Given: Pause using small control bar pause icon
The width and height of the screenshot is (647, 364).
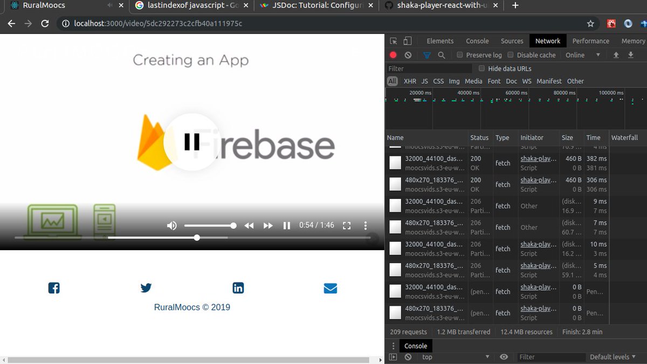Looking at the screenshot, I should pyautogui.click(x=287, y=225).
